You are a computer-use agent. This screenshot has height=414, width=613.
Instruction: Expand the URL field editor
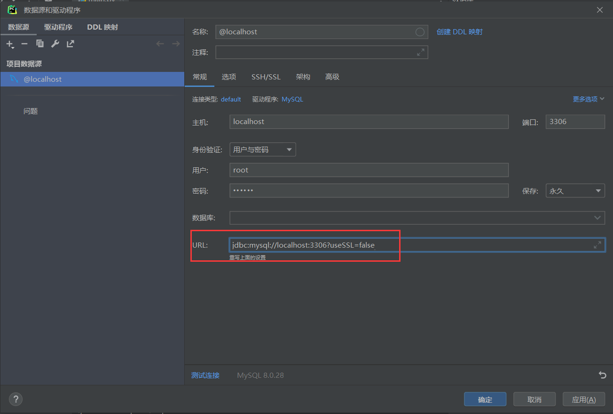coord(597,245)
